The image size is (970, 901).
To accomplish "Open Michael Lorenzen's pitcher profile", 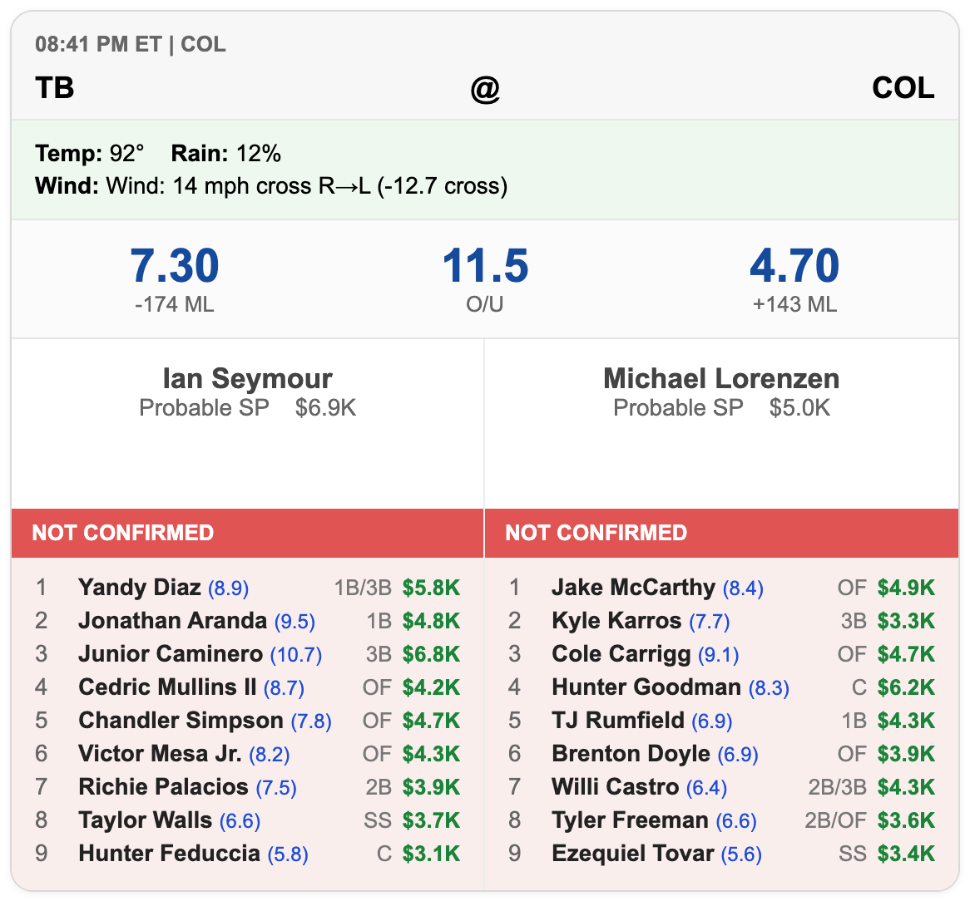I will click(721, 378).
